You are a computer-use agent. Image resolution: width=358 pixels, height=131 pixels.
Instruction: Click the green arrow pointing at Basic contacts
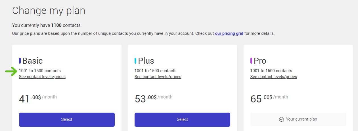11,72
